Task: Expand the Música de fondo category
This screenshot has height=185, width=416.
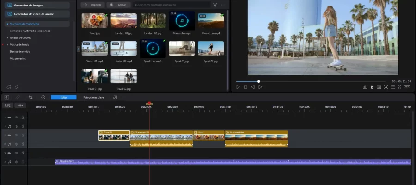Action: tap(7, 44)
